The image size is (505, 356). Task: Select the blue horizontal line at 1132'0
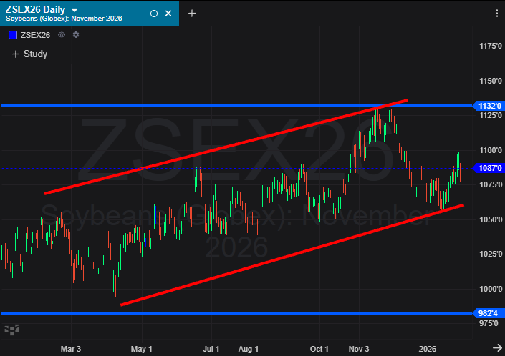tap(236, 106)
